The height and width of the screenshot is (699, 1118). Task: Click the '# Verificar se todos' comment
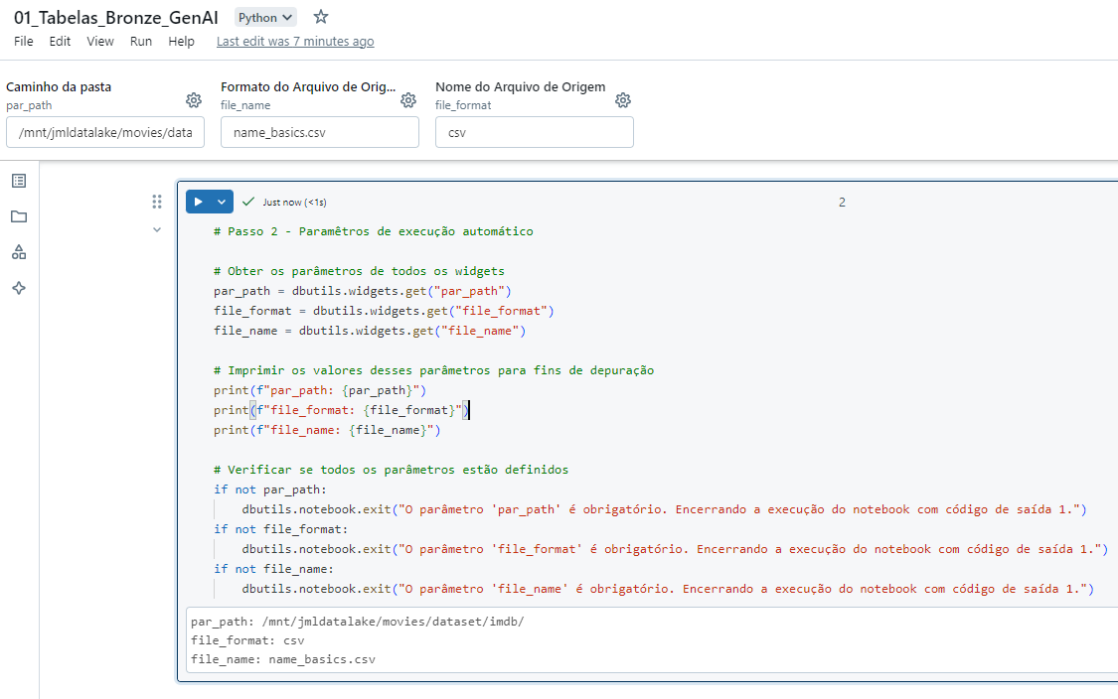391,470
